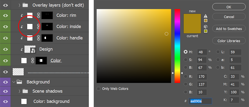Click the Scene shadows folder icon
The height and width of the screenshot is (107, 249).
pos(25,91)
